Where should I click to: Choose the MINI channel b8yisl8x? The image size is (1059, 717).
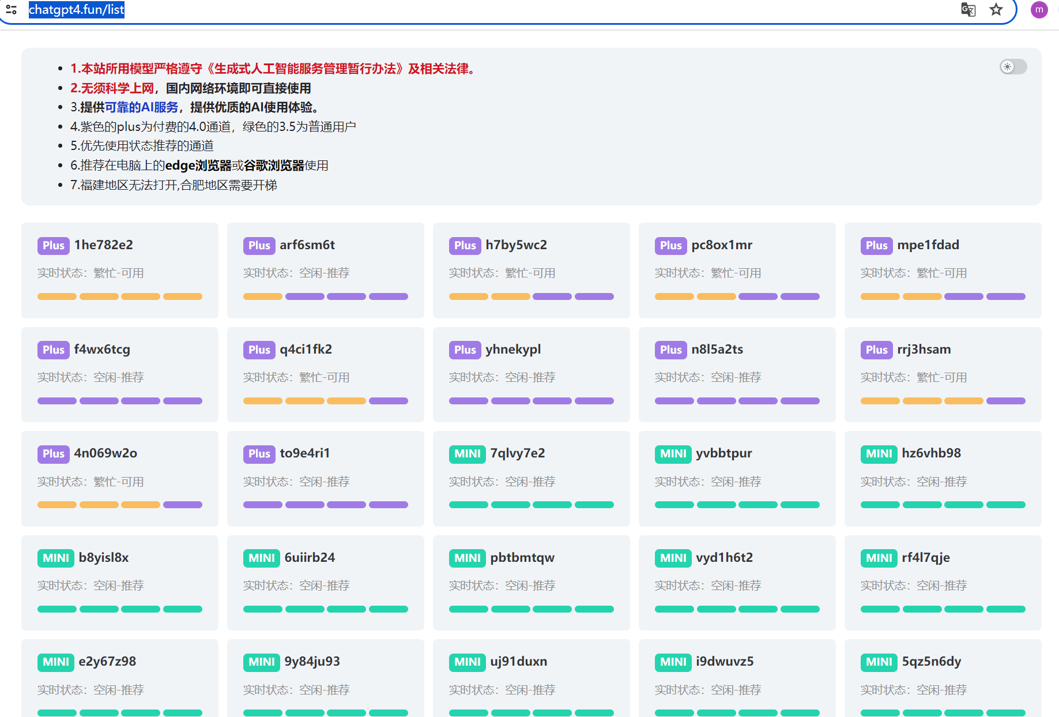click(120, 583)
